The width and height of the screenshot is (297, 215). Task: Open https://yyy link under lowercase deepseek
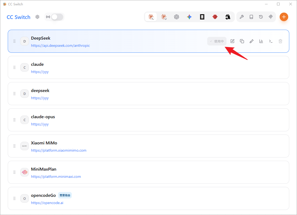point(40,98)
